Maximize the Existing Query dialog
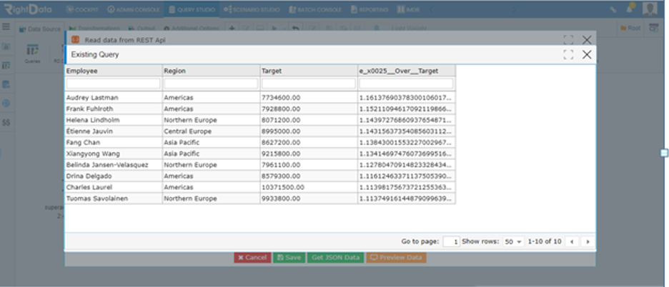The height and width of the screenshot is (287, 669). 568,54
